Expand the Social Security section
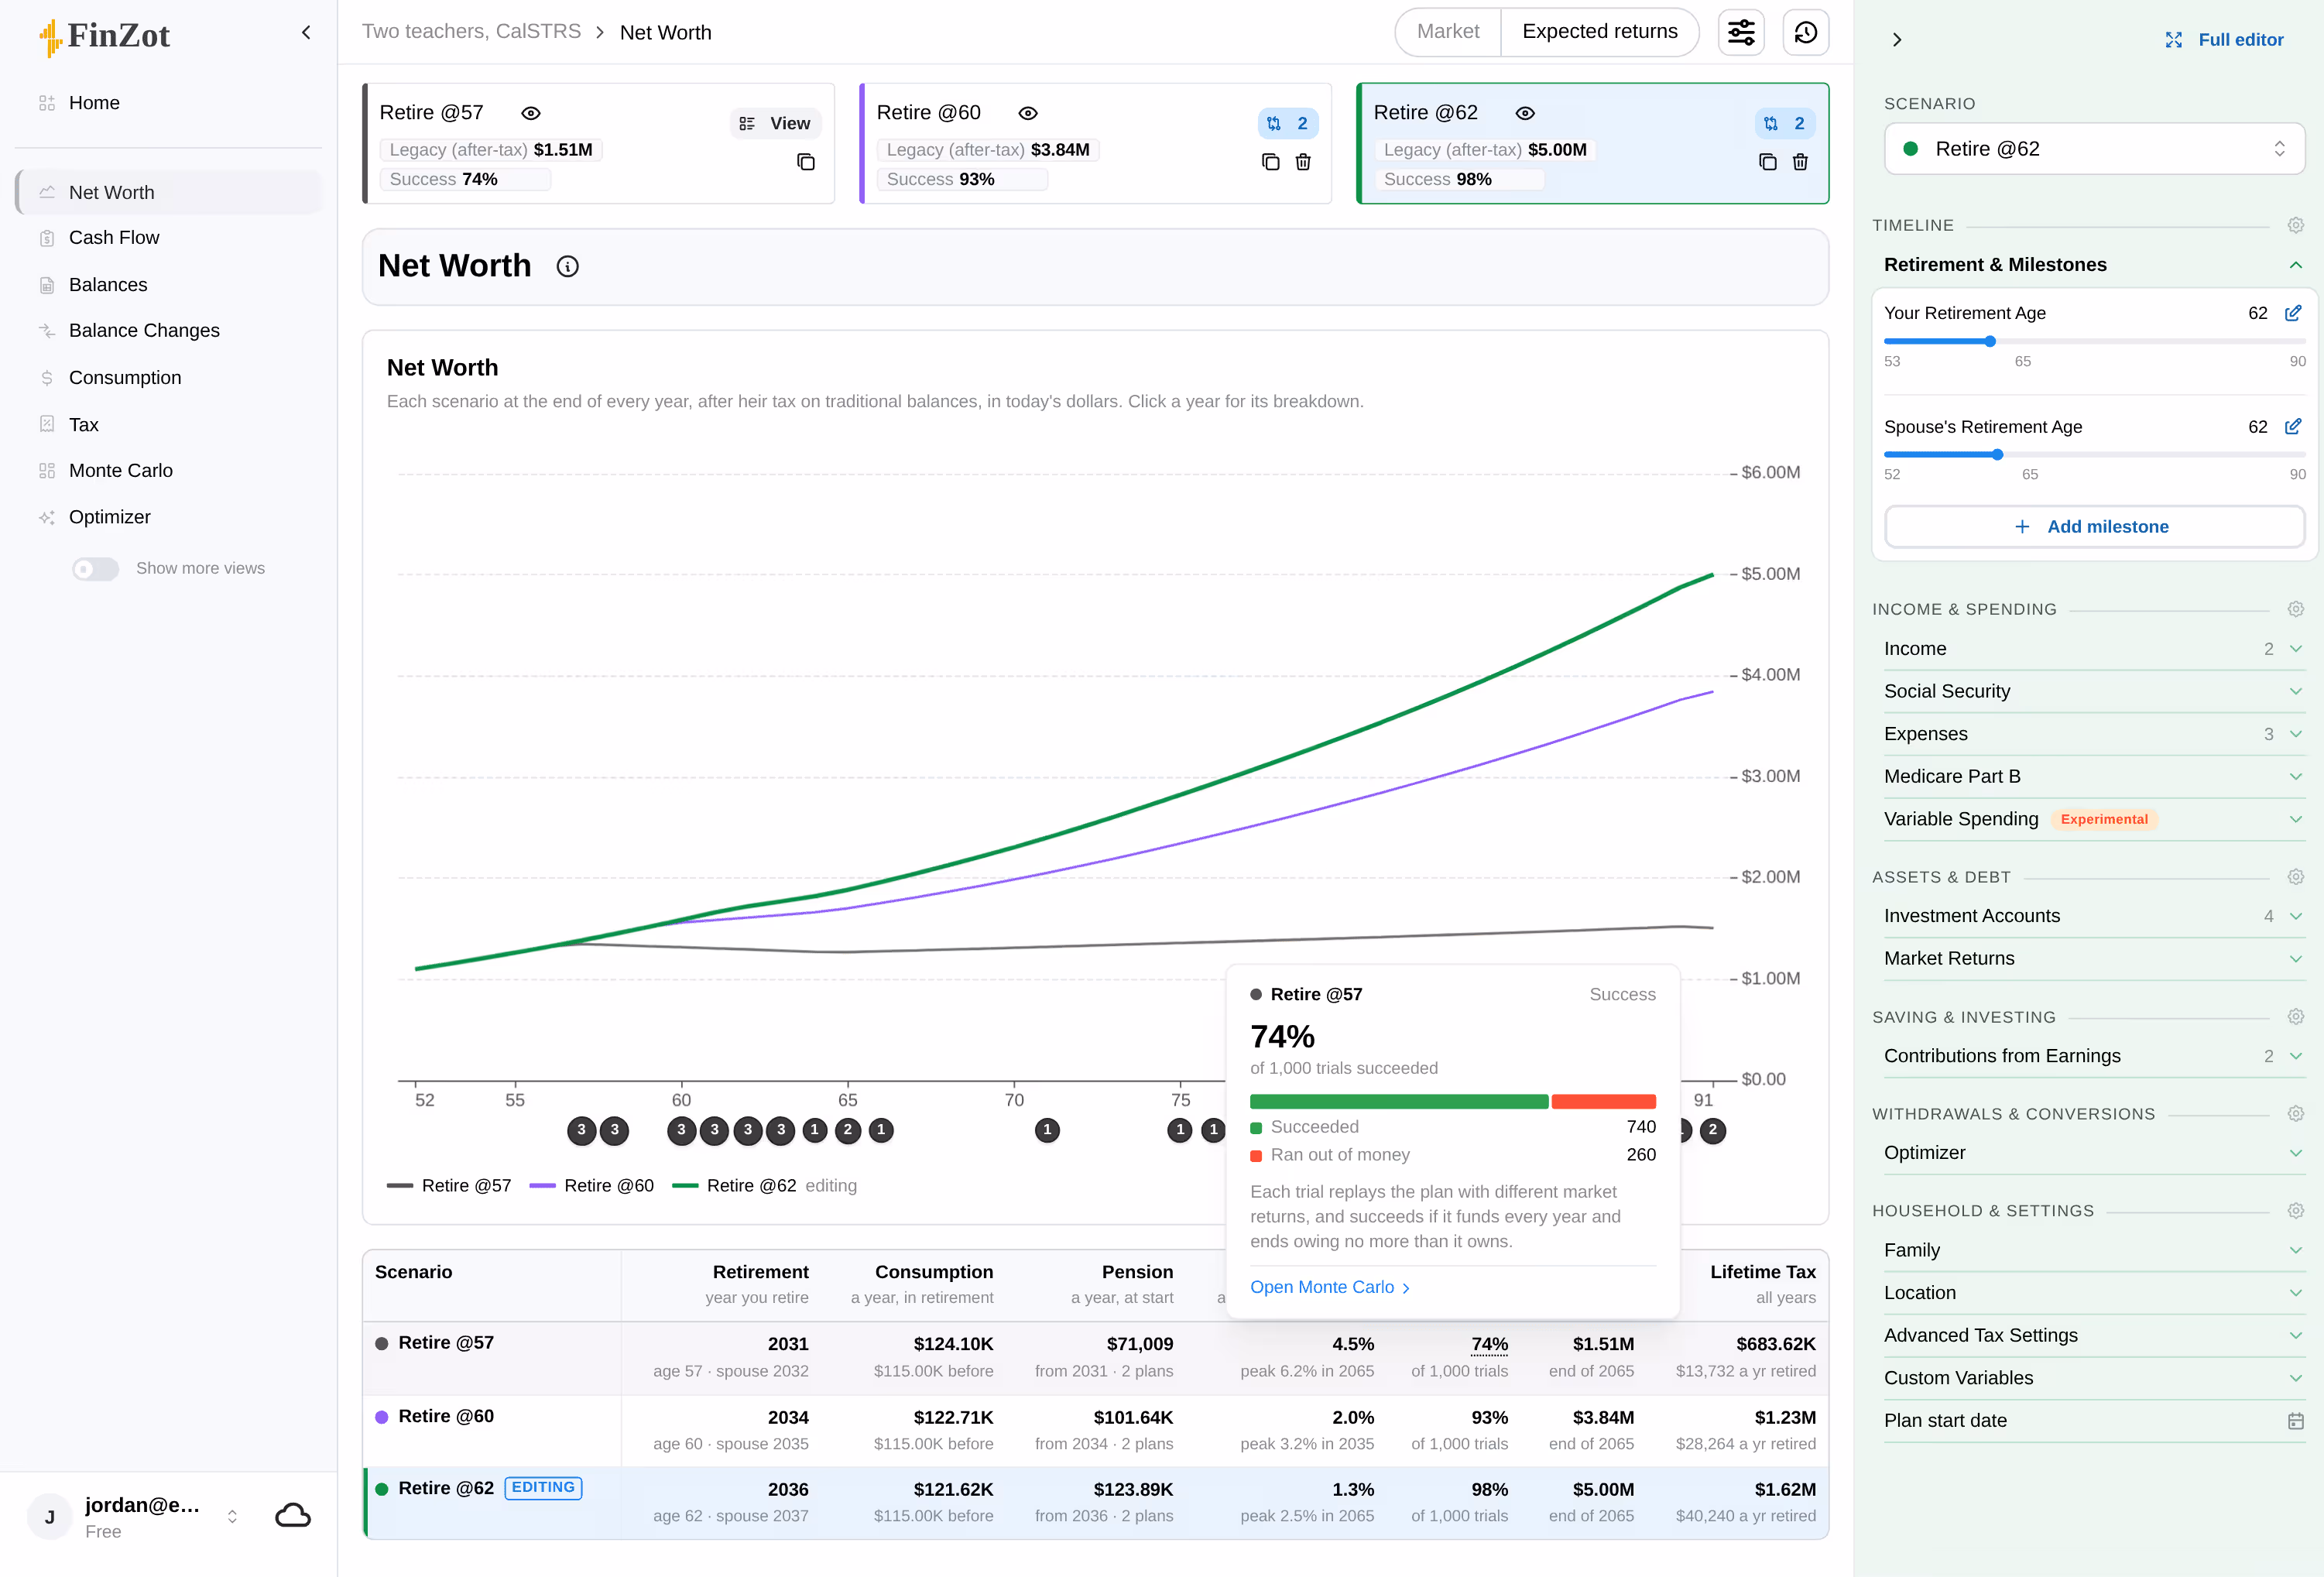 2094,692
